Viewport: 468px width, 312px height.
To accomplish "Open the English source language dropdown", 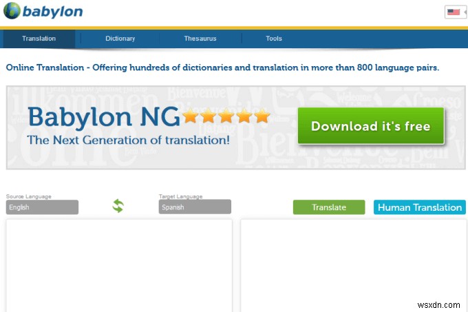I will point(42,207).
